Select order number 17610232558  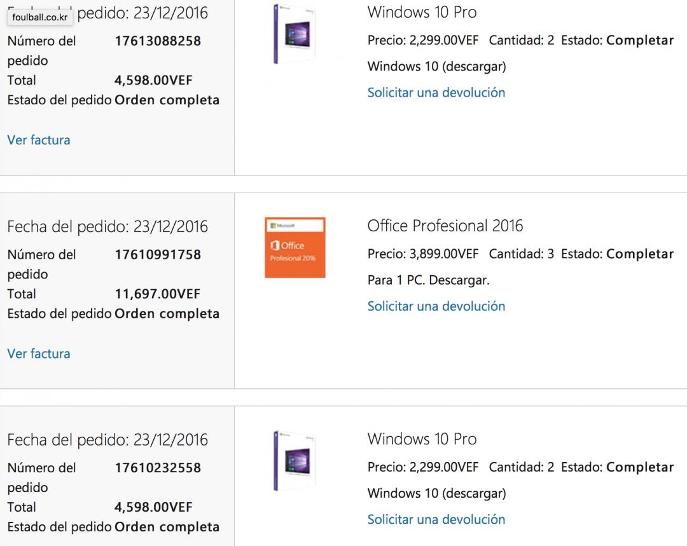tap(158, 468)
